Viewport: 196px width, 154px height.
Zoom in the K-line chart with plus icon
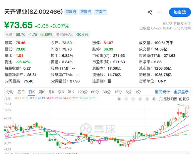(126, 99)
